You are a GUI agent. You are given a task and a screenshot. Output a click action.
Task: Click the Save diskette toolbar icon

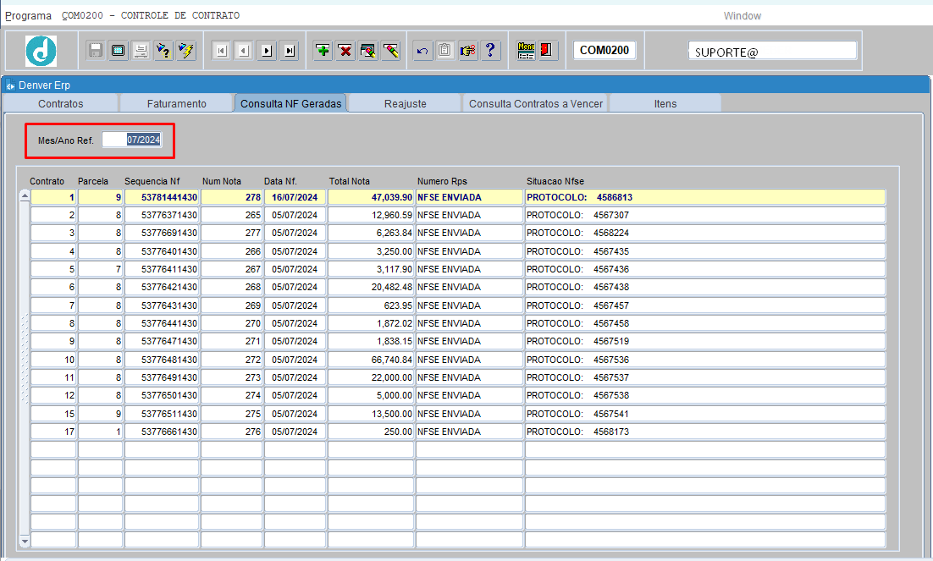pos(96,51)
